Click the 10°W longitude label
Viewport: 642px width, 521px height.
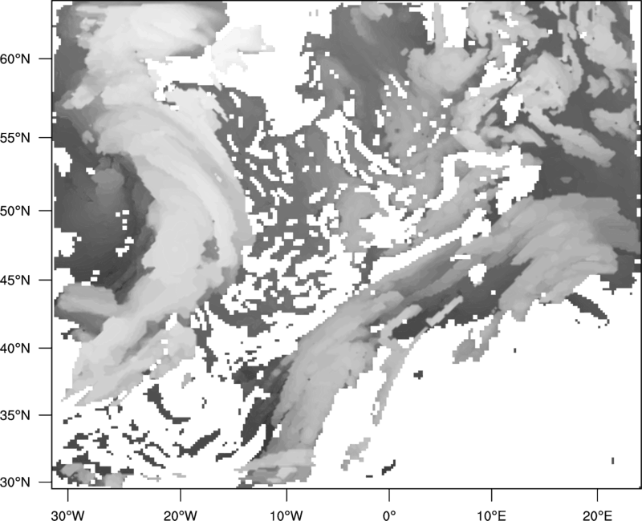point(286,515)
